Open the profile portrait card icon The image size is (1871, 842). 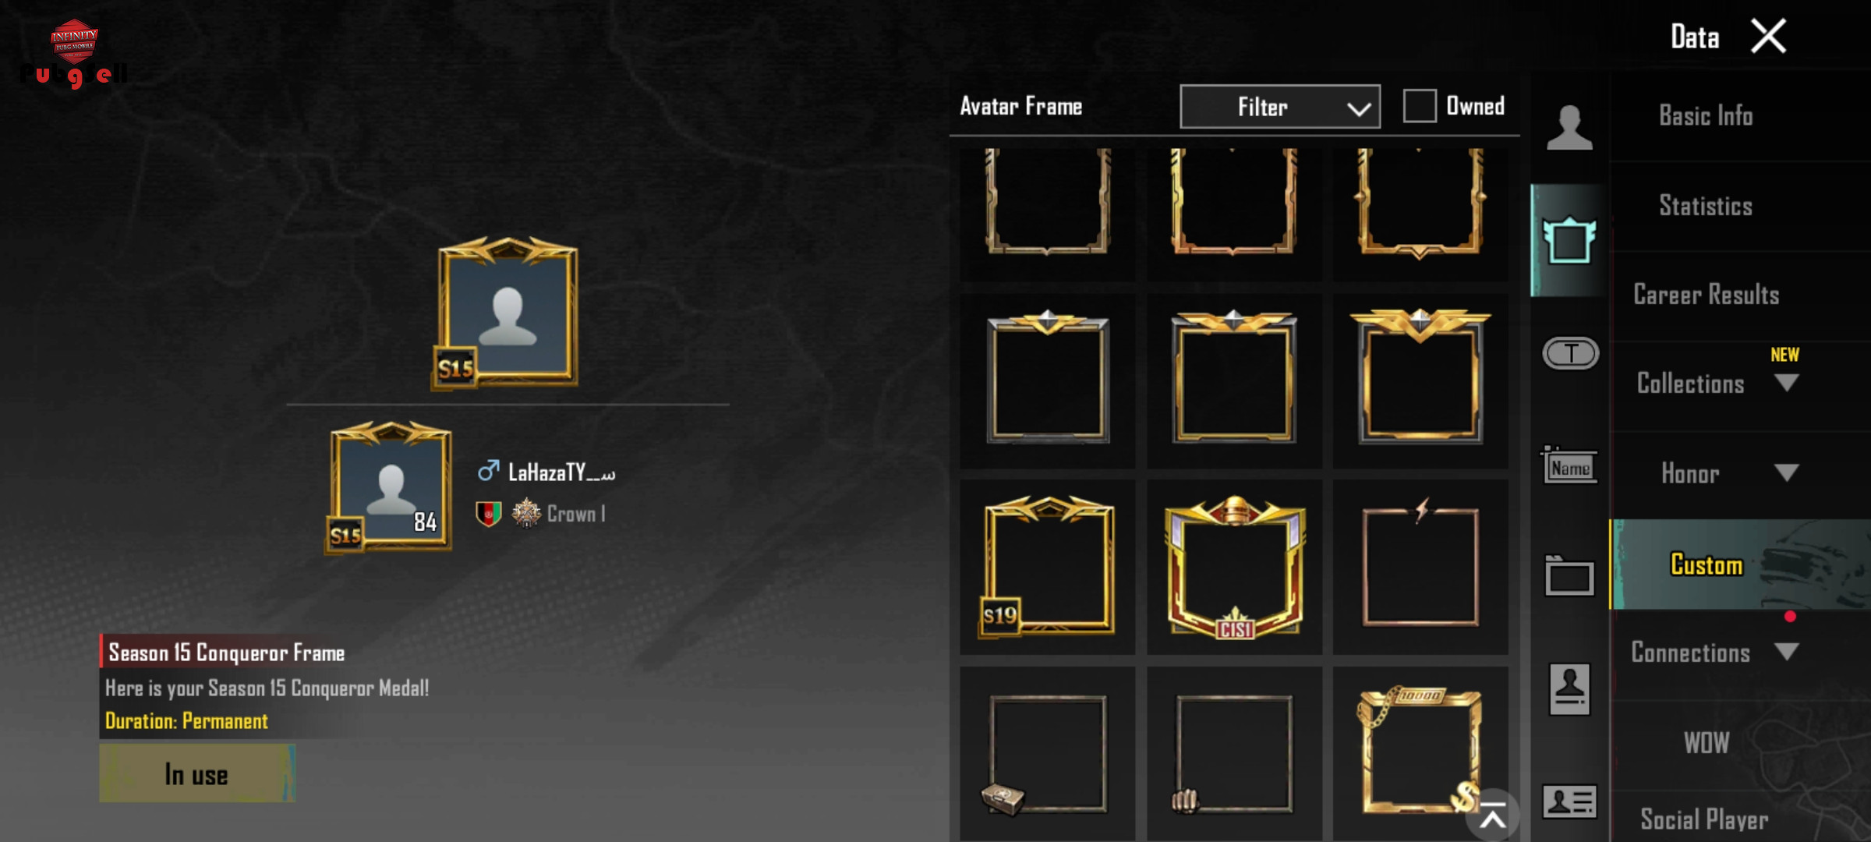tap(1569, 689)
